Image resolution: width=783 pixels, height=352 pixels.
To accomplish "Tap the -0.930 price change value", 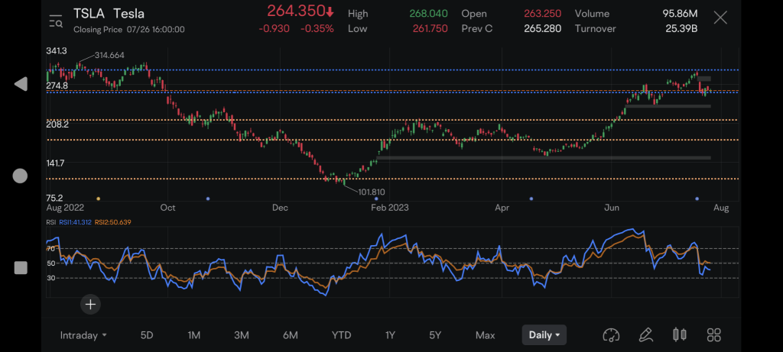I will [x=275, y=29].
